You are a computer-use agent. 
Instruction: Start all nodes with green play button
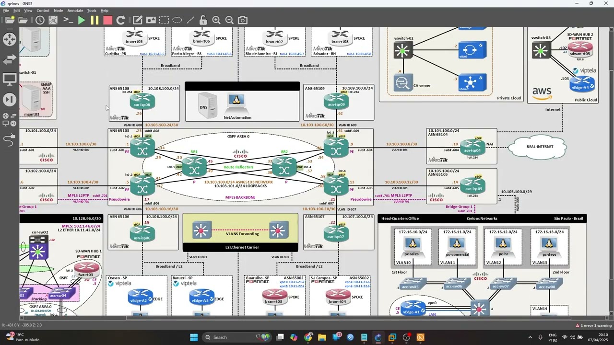[x=82, y=20]
